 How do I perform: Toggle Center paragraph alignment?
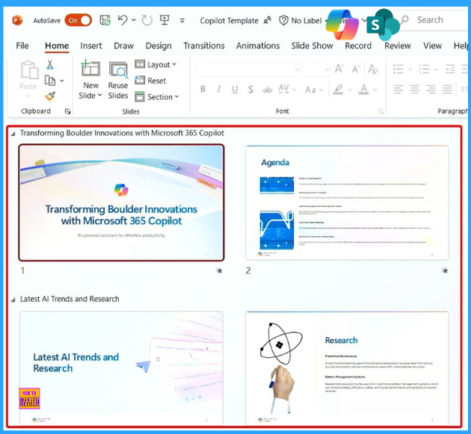coord(414,89)
